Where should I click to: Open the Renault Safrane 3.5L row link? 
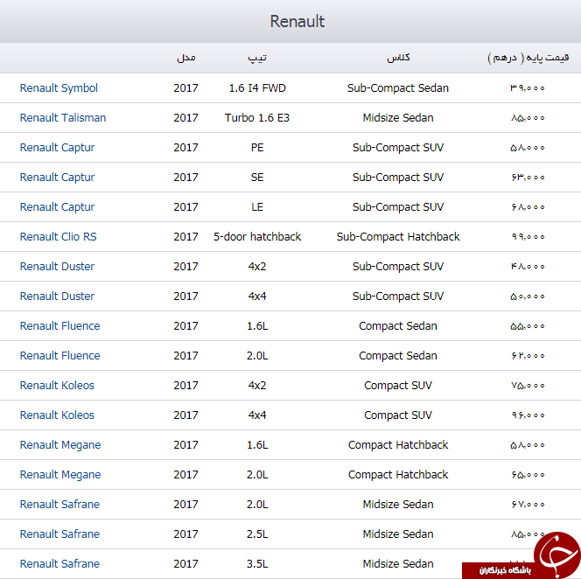[x=59, y=564]
